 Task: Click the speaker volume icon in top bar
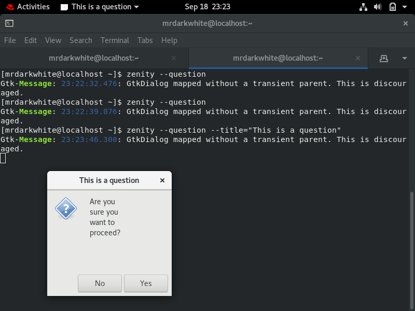click(377, 7)
